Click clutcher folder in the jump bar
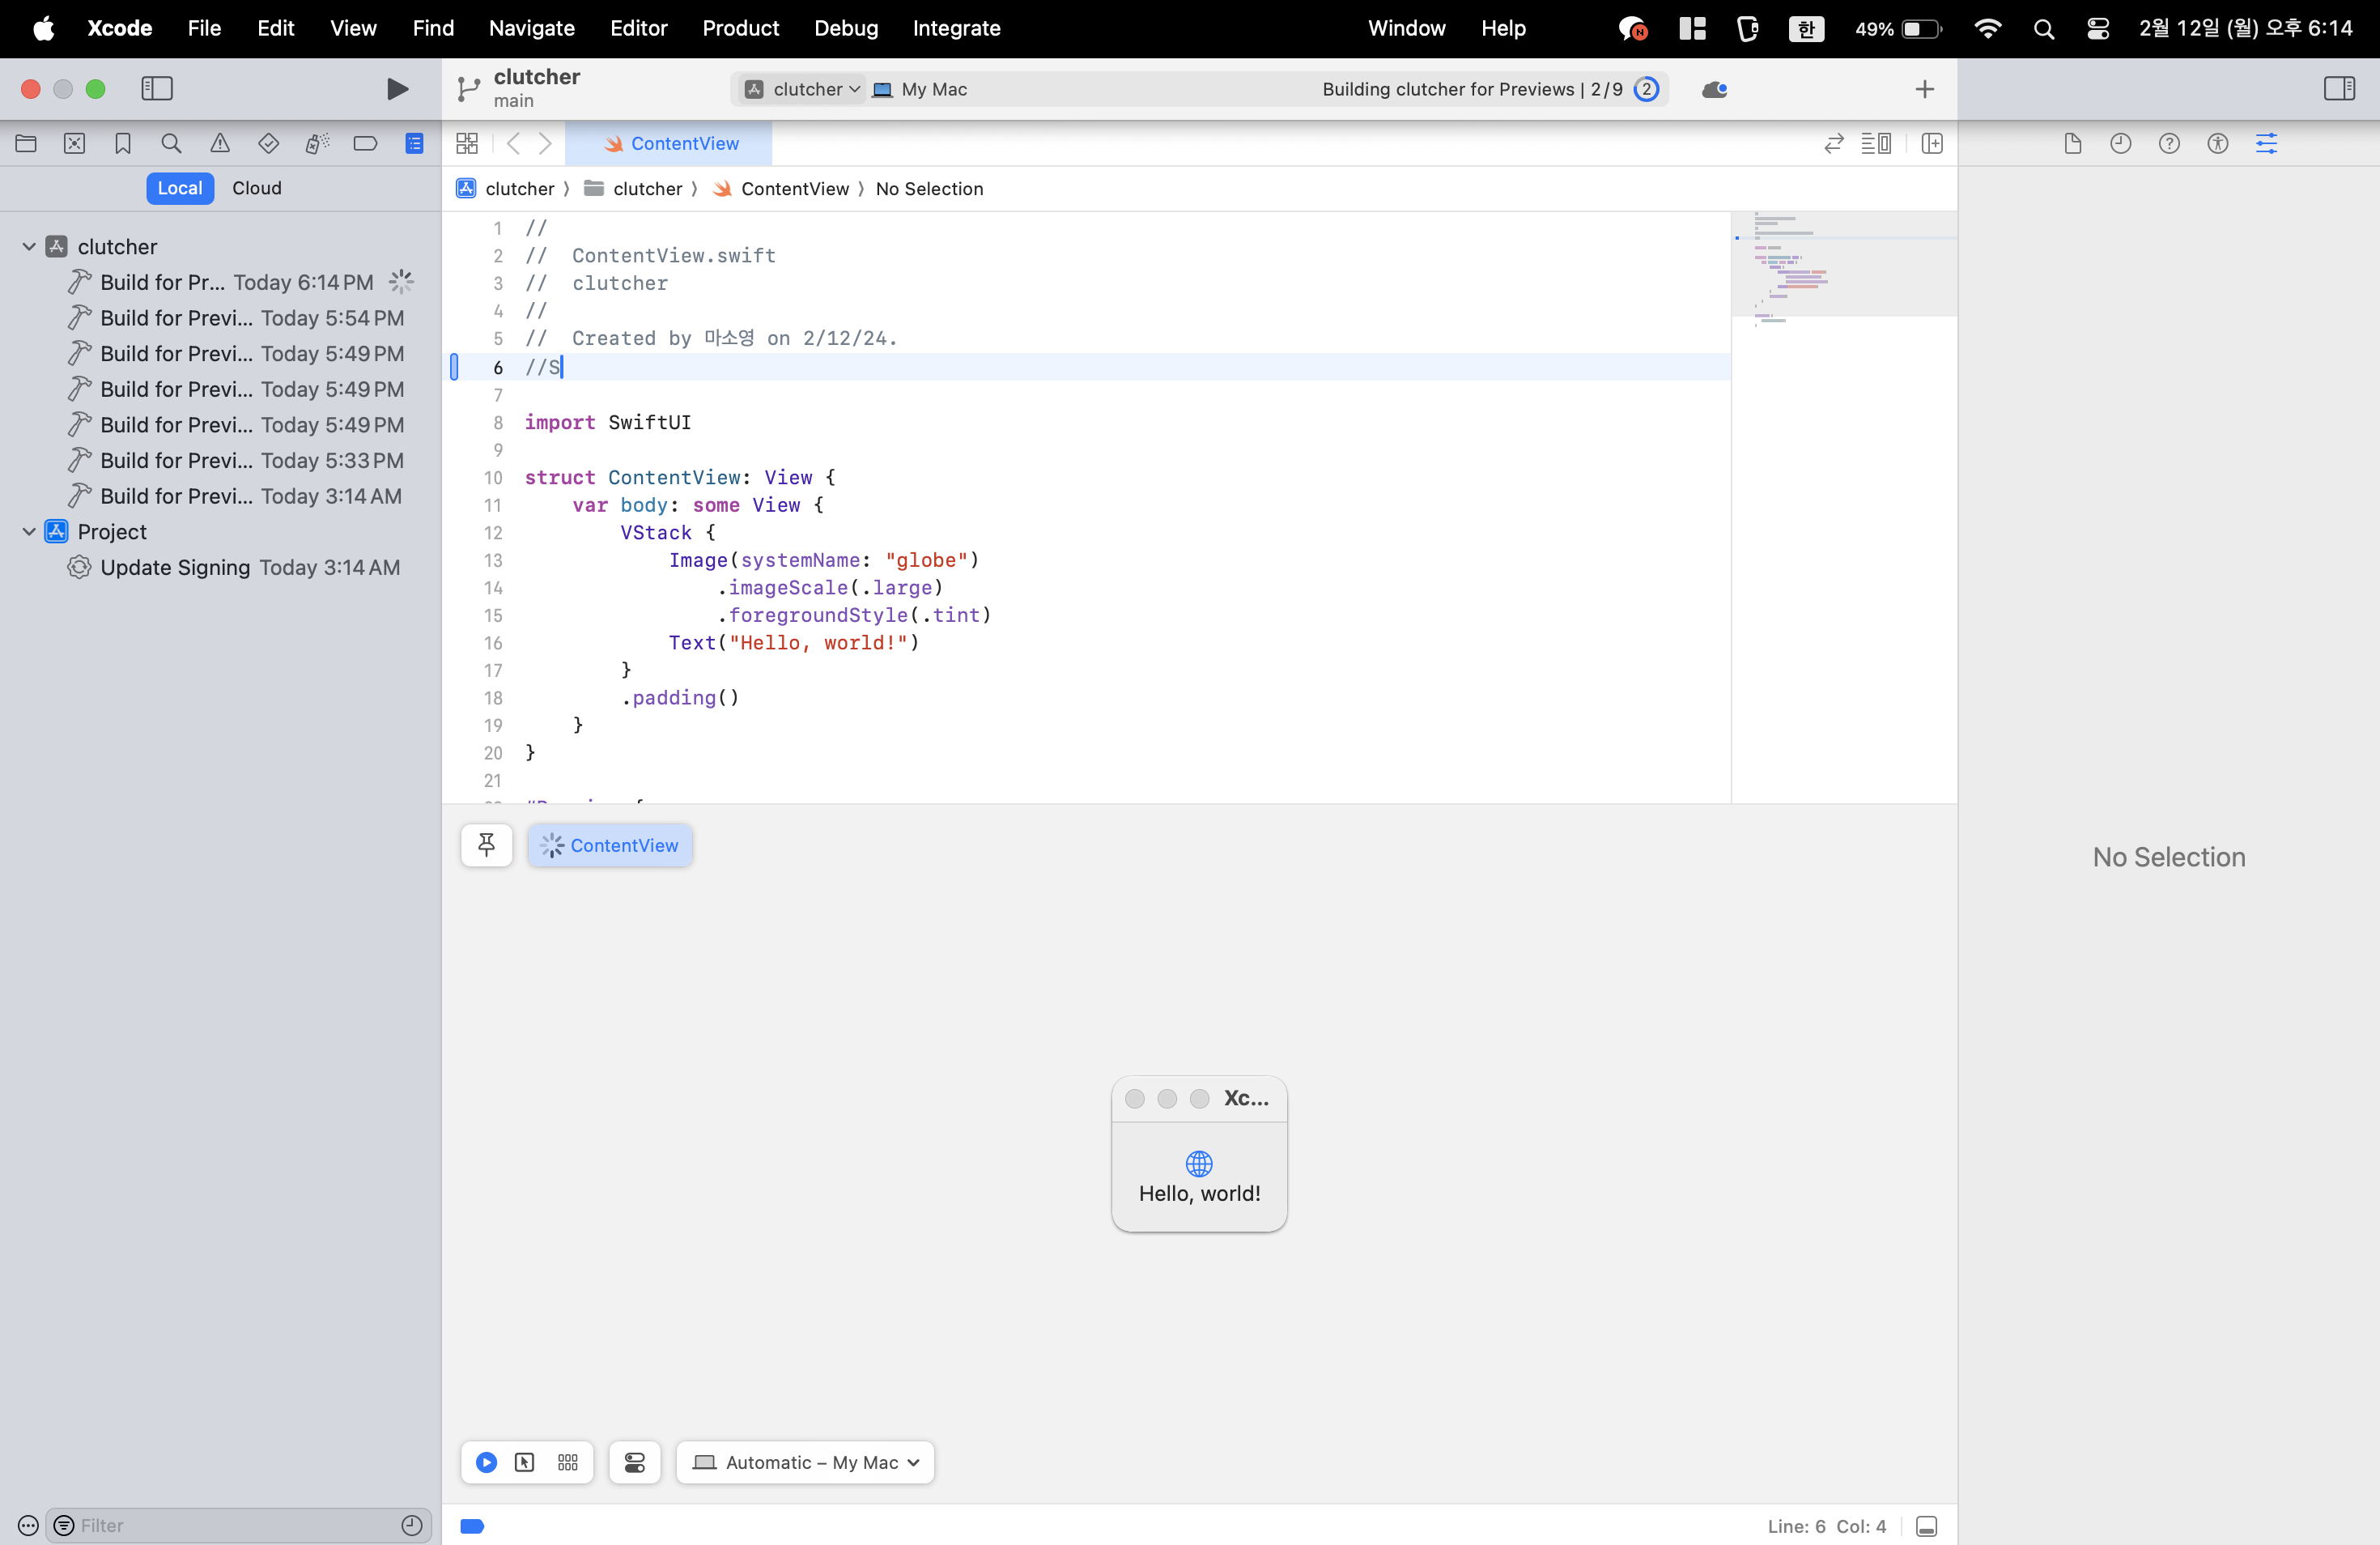The image size is (2380, 1545). pos(633,189)
